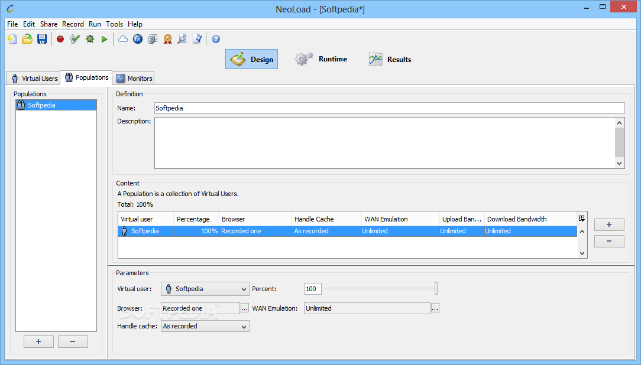Open the Record menu
The height and width of the screenshot is (365, 641).
pyautogui.click(x=73, y=24)
